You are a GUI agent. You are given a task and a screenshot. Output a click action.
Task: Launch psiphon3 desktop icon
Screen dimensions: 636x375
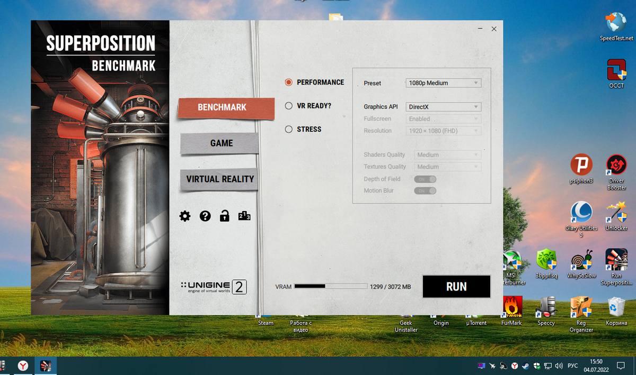click(581, 169)
